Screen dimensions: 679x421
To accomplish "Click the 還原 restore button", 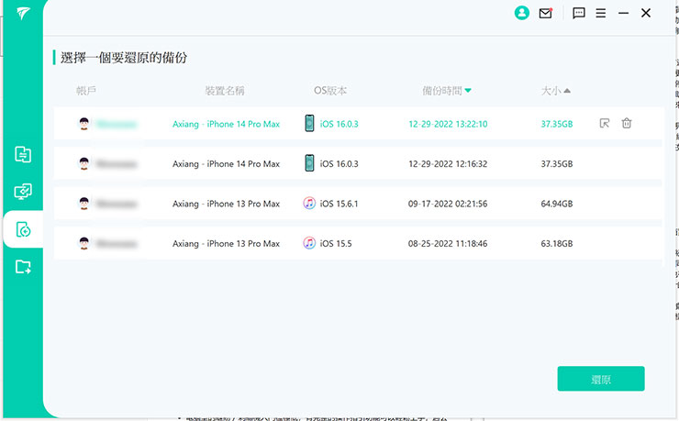I will (x=601, y=379).
